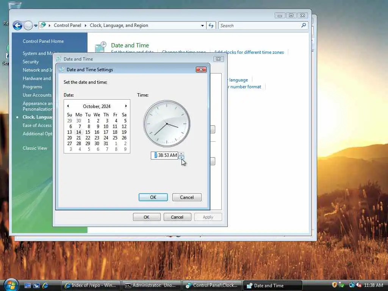This screenshot has height=291, width=388.
Task: Click the analog clock face
Action: click(167, 124)
